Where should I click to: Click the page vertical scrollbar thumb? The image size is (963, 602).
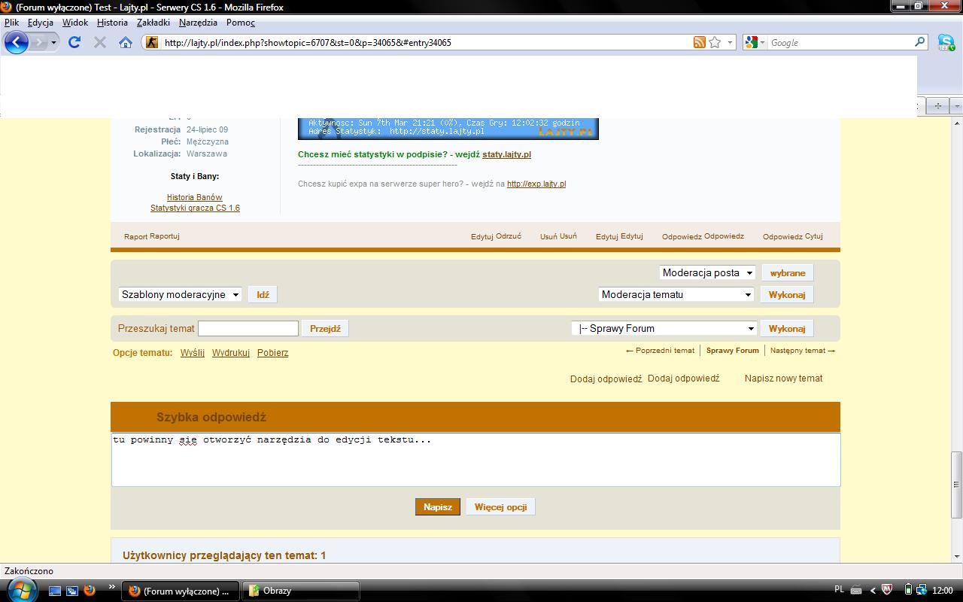point(957,484)
